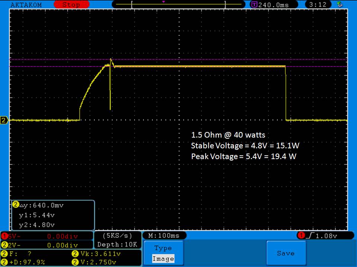Click the channel 1 red icon beside 5V
357x267 pixels.
tap(4, 236)
